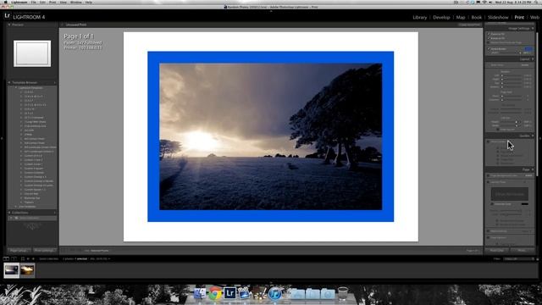Switch to the Library module
The image size is (542, 305).
click(420, 17)
